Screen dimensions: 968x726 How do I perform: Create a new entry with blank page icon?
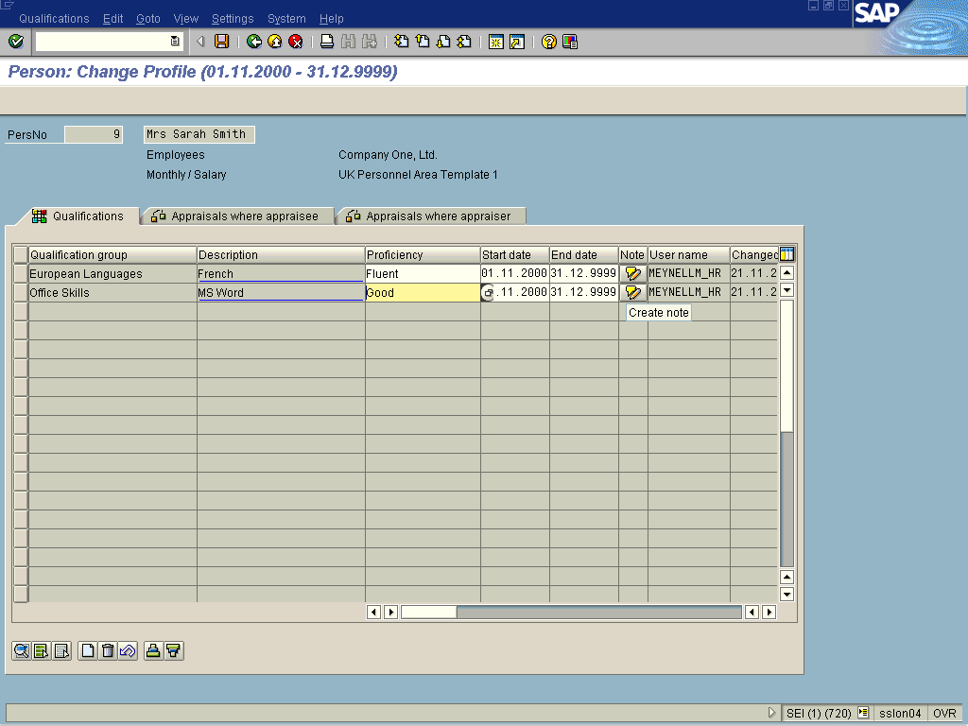coord(88,650)
